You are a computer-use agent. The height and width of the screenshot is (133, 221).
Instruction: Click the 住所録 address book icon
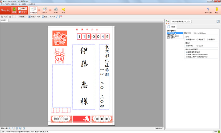pos(14,10)
